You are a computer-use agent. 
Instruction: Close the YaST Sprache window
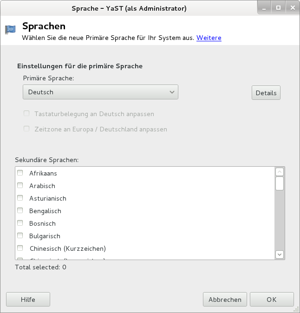(x=292, y=8)
